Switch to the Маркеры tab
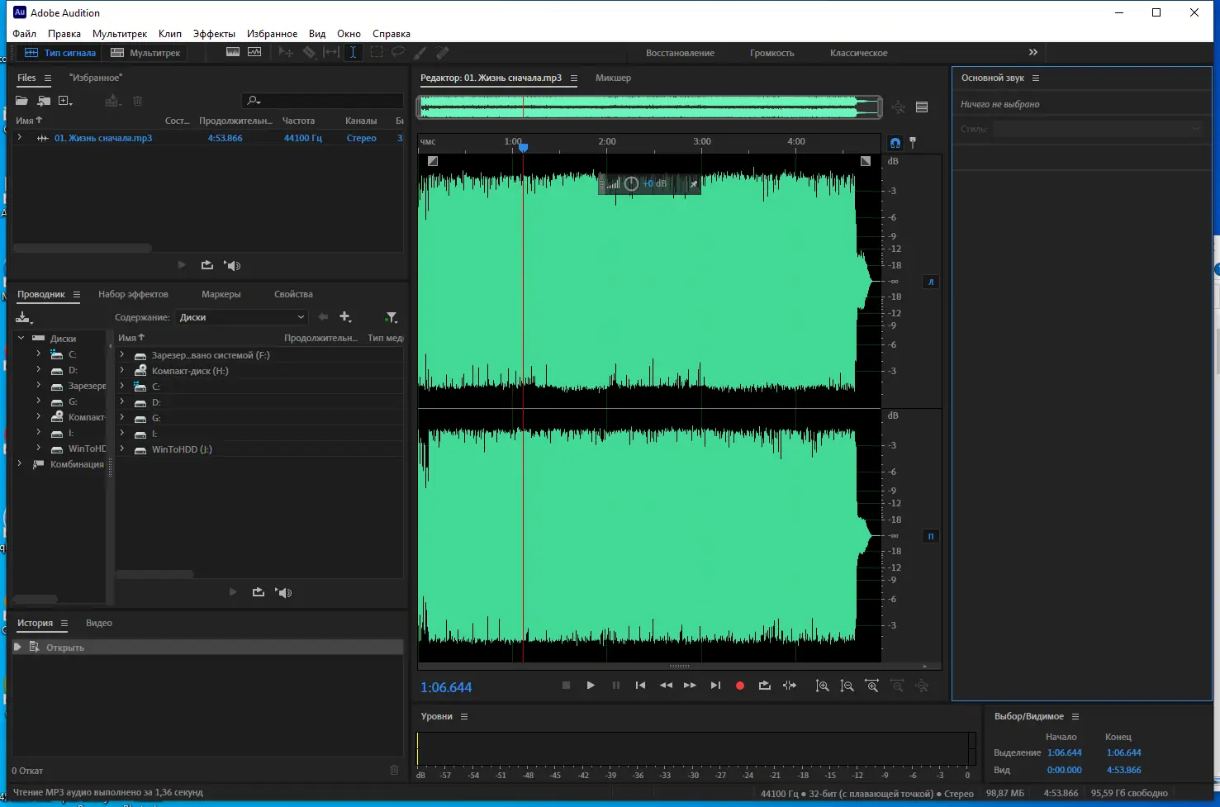1220x807 pixels. (x=221, y=294)
